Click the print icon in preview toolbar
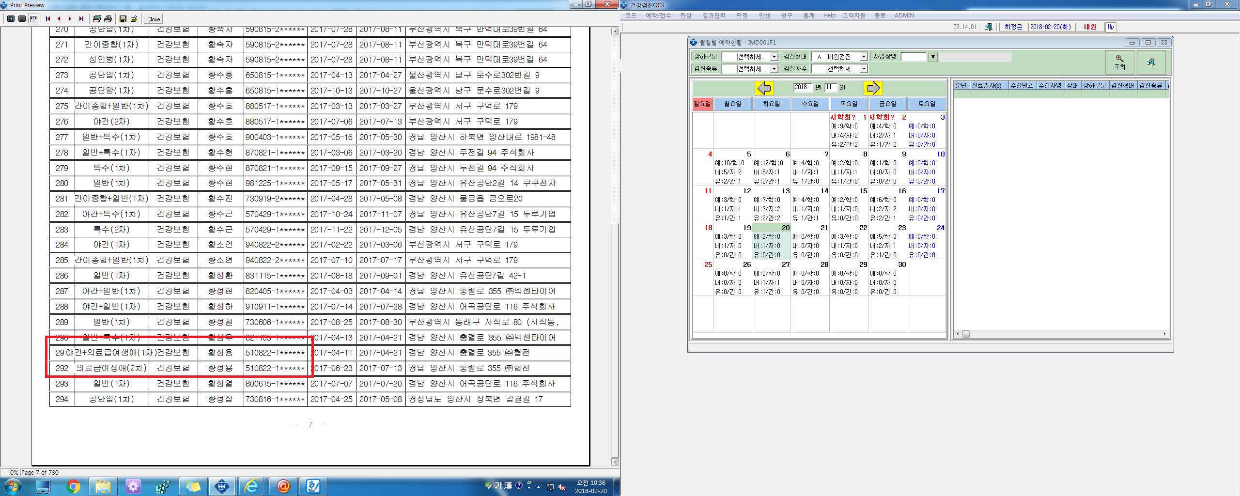This screenshot has height=496, width=1240. point(108,19)
